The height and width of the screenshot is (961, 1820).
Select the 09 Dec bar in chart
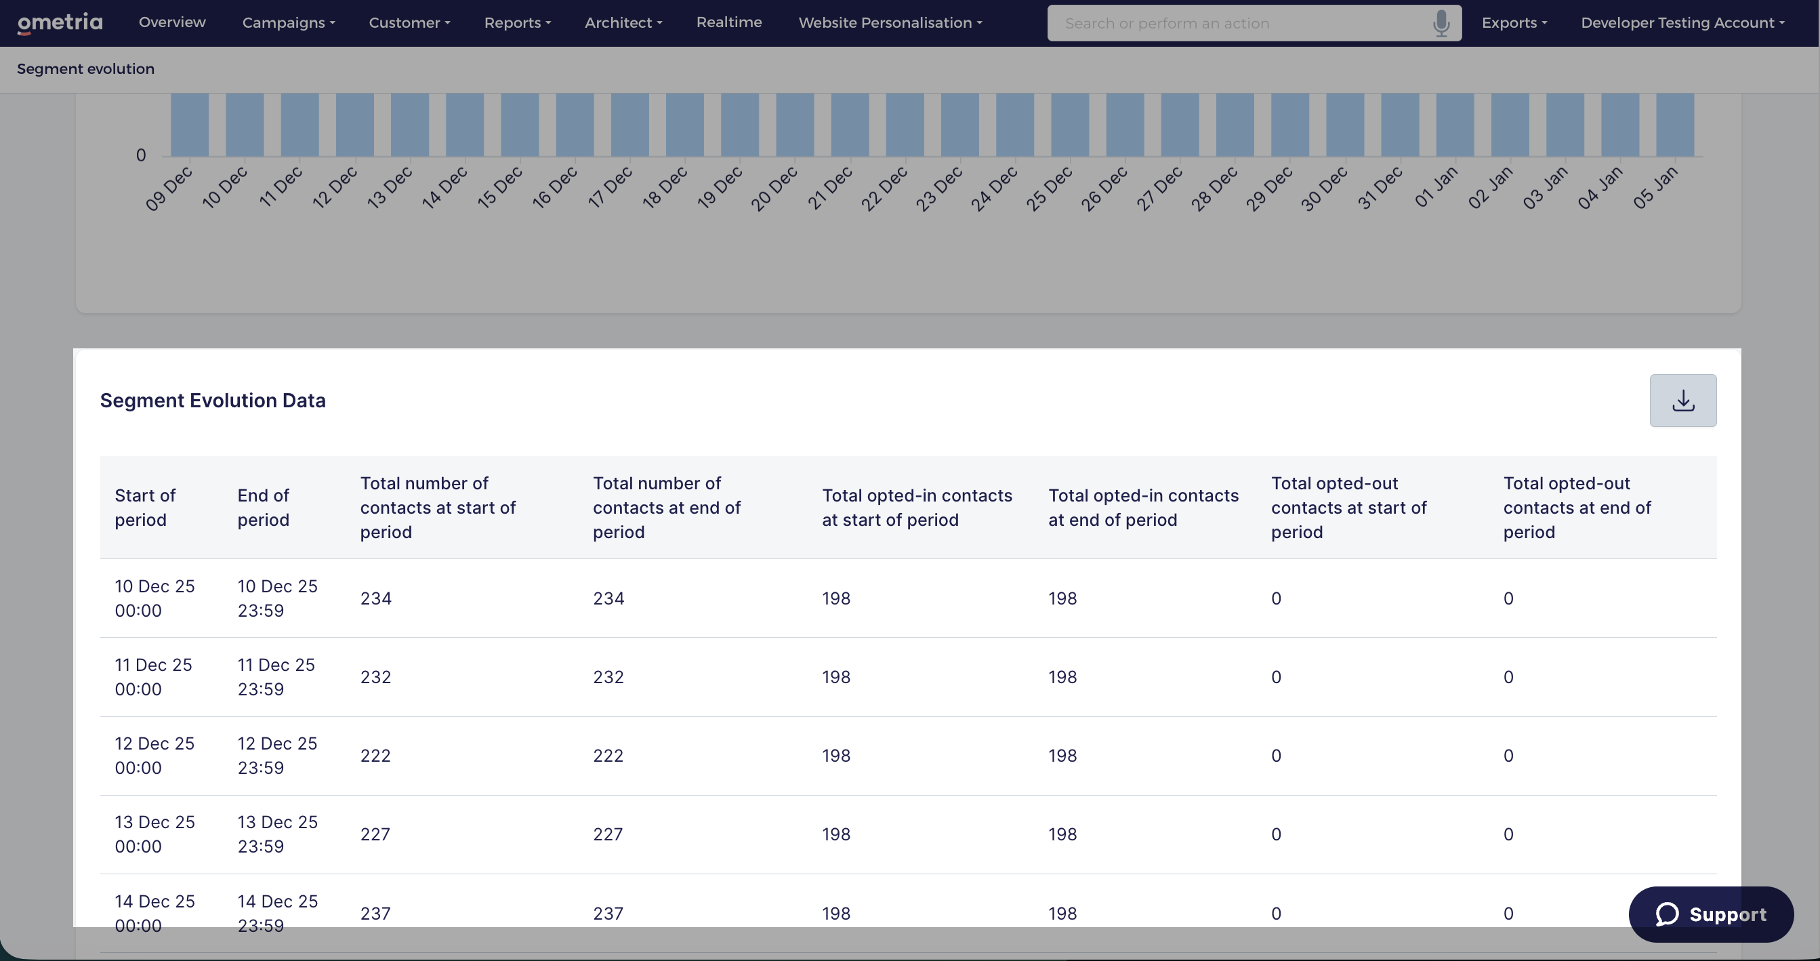[189, 125]
